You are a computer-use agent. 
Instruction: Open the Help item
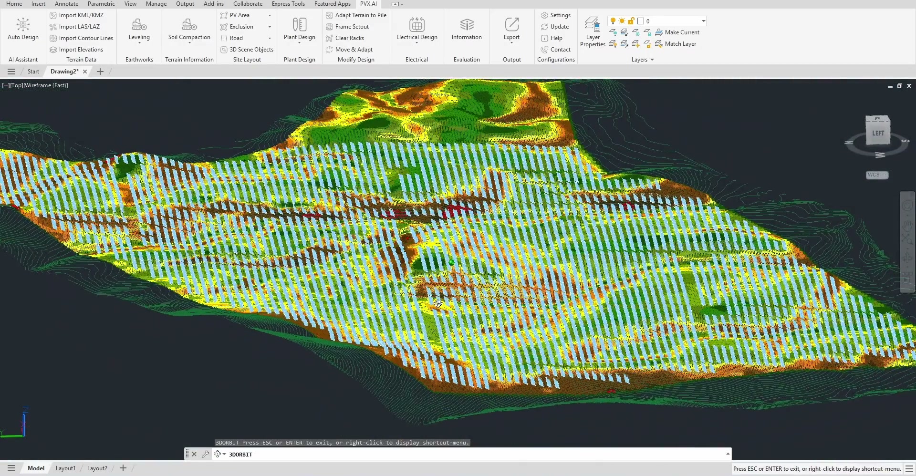[x=552, y=38]
